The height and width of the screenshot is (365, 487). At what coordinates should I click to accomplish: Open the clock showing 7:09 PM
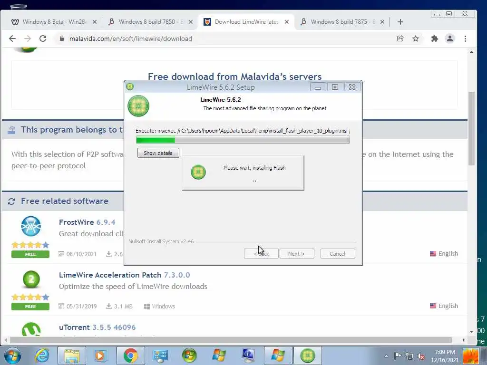445,356
